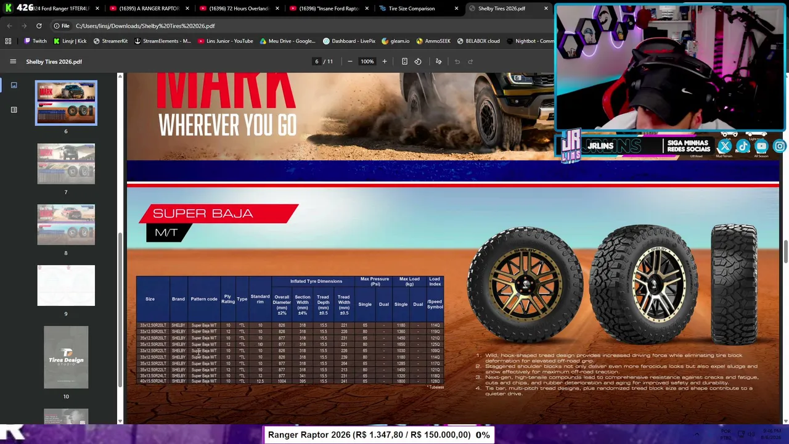
Task: Click the X social icon in overlay
Action: pyautogui.click(x=724, y=146)
